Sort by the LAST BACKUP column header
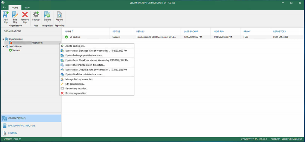The width and height of the screenshot is (305, 142). [x=196, y=31]
